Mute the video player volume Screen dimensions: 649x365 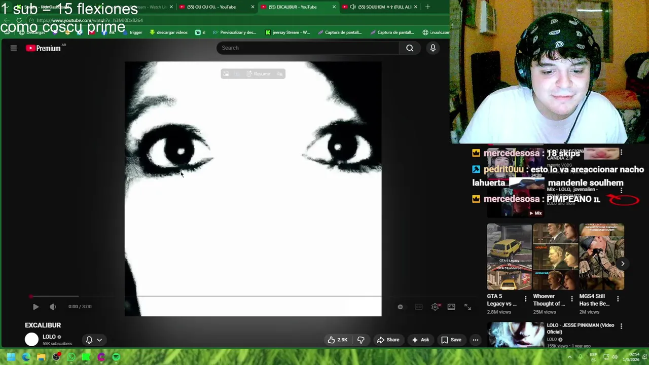pos(53,307)
